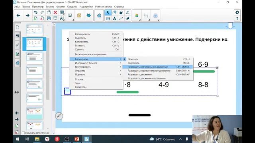Select the Shapes tool icon
255x143 pixels.
coord(114,12)
